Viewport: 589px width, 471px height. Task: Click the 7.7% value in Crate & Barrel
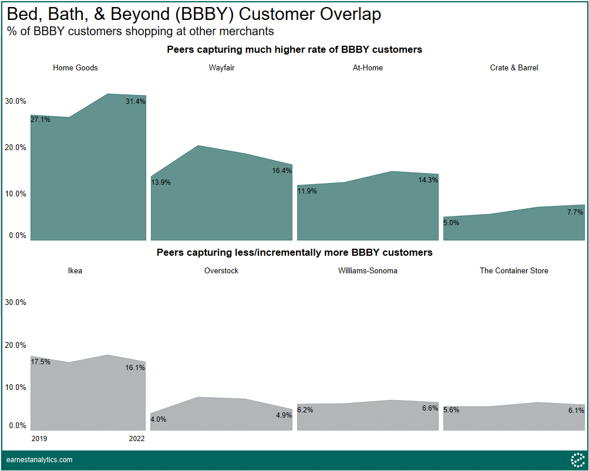(x=575, y=212)
